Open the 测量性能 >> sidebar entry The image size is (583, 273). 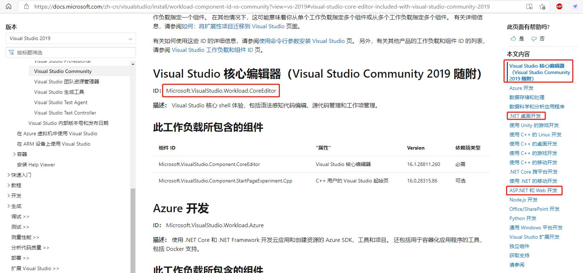25,237
